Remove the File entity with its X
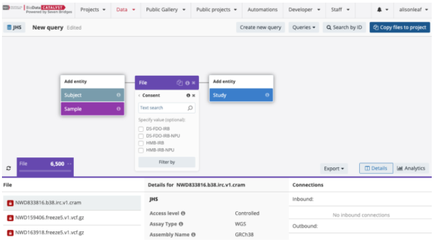The height and width of the screenshot is (247, 439). point(193,83)
